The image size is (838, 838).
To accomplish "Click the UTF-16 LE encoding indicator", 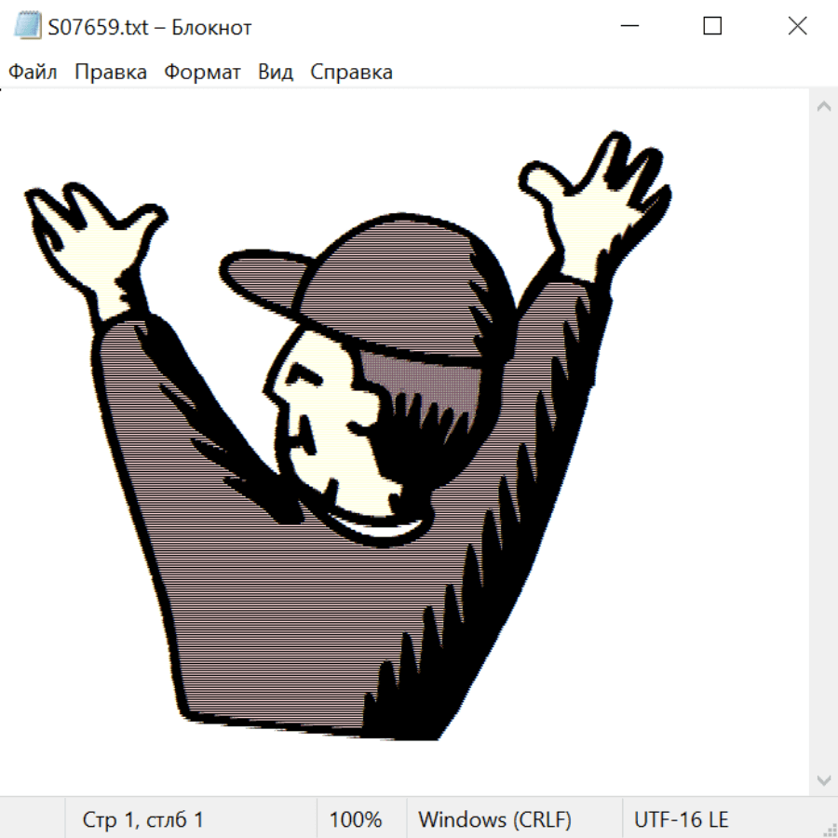I will [682, 819].
